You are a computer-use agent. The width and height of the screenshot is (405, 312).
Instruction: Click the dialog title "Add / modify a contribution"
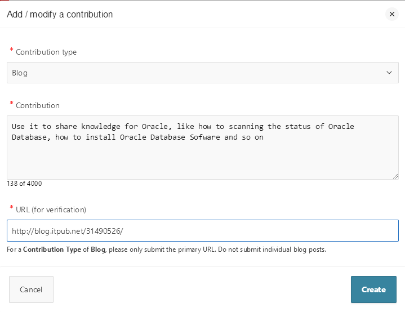tap(60, 14)
